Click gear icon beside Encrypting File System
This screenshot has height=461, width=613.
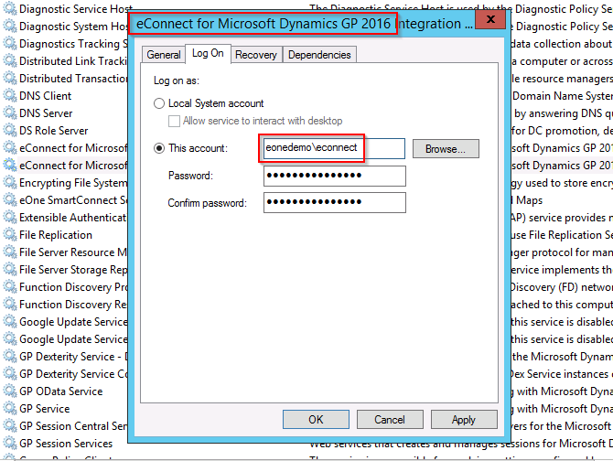coord(9,182)
